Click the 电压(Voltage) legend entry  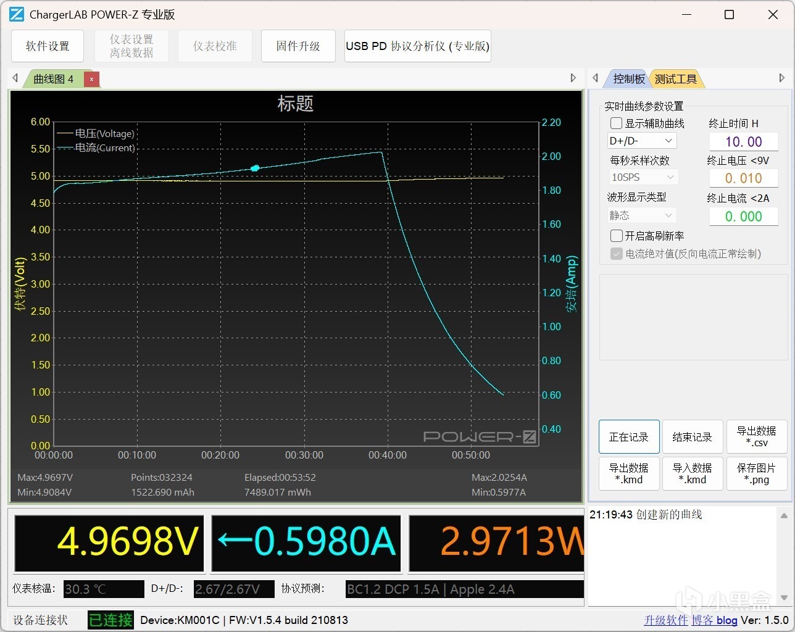point(96,133)
